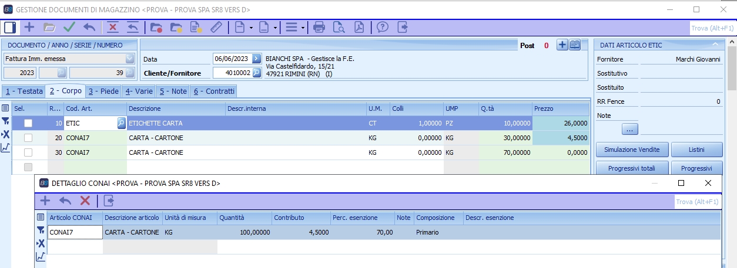
Task: Click the help question mark icon
Action: pos(383,27)
